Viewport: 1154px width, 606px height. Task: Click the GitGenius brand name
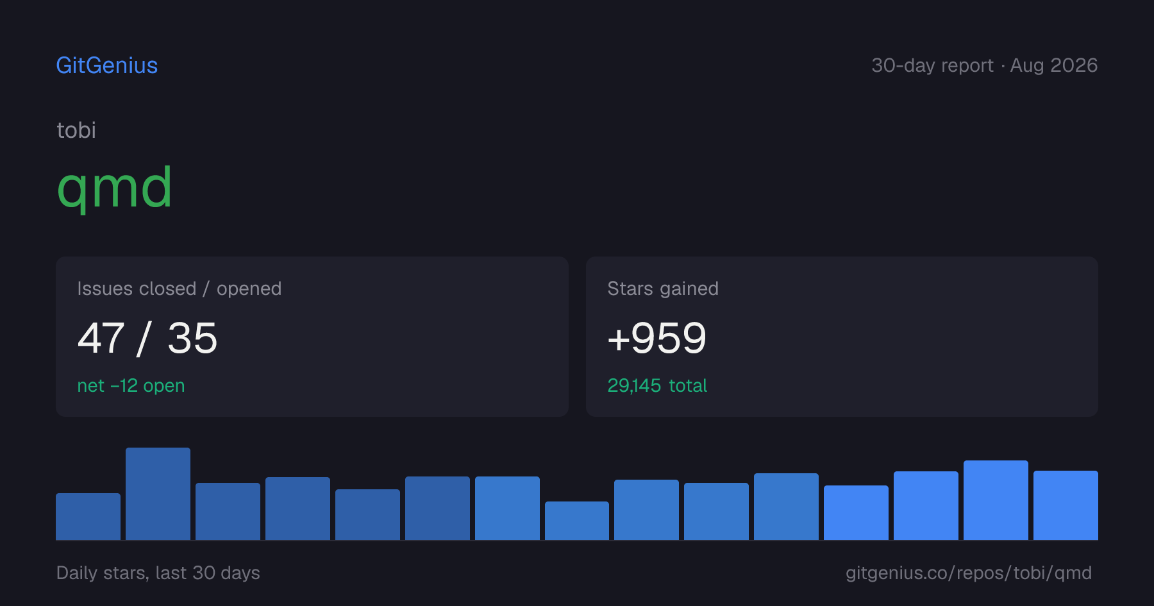tap(107, 65)
